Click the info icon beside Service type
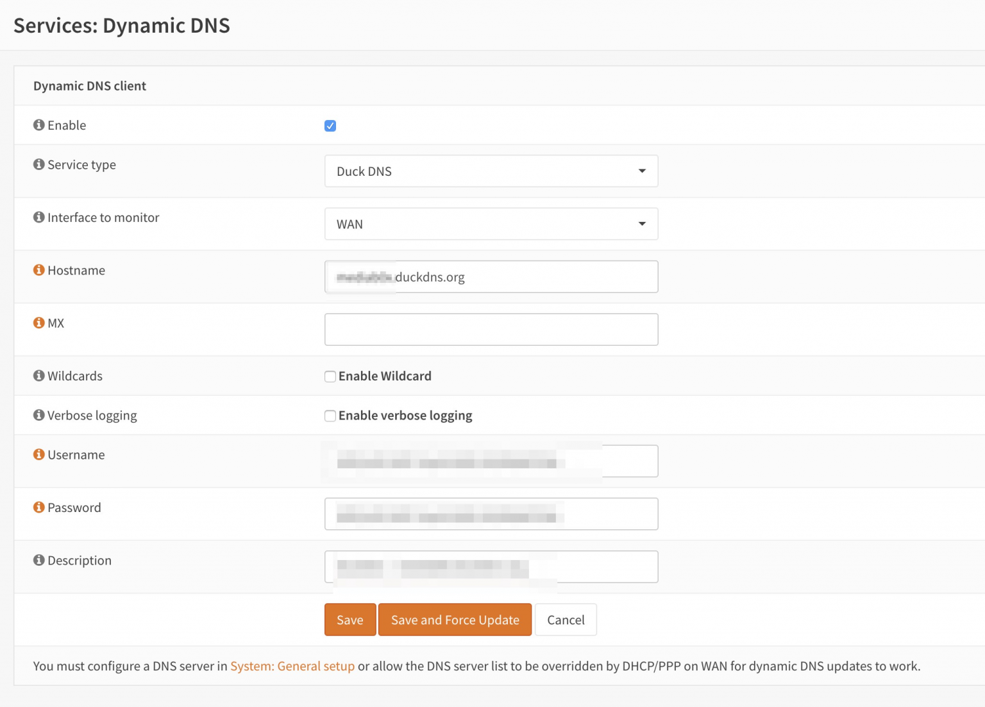985x707 pixels. click(x=38, y=164)
